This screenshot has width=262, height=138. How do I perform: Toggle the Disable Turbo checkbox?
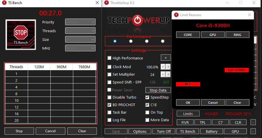pos(109,97)
